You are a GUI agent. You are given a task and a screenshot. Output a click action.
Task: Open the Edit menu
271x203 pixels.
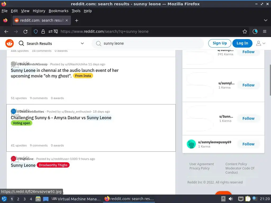click(x=14, y=11)
